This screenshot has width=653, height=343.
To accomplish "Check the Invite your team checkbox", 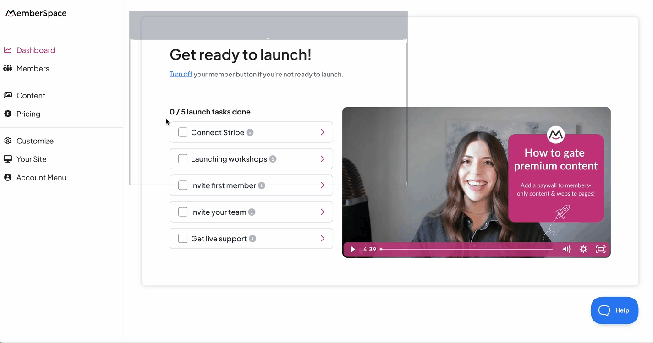I will click(x=183, y=212).
